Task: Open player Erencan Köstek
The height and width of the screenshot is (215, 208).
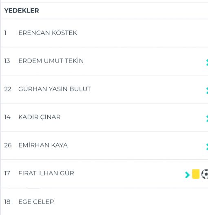Action: coord(48,33)
